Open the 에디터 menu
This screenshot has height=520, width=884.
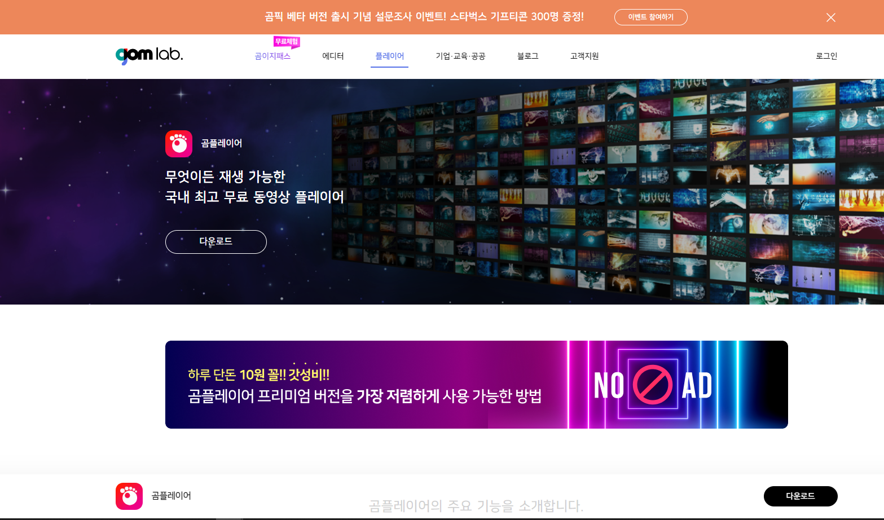(x=333, y=56)
